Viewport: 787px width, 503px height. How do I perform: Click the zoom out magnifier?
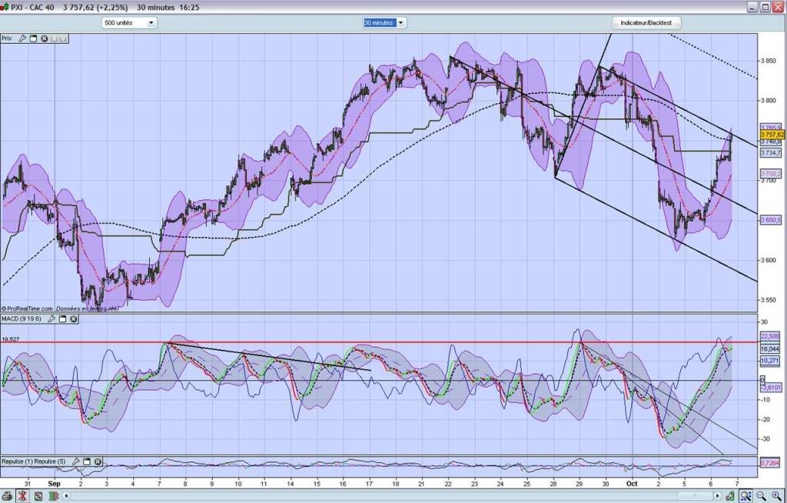760,496
